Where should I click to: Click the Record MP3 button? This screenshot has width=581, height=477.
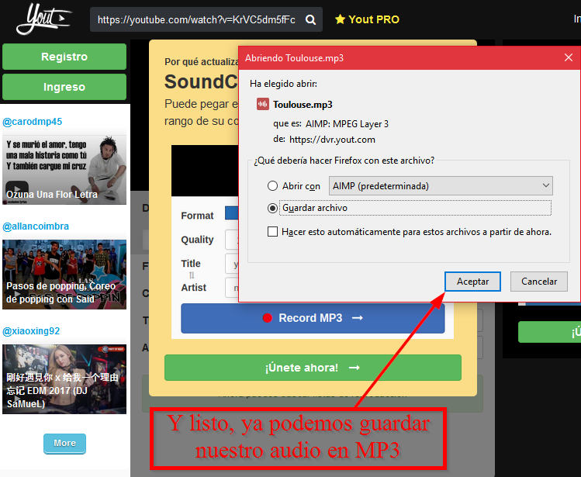[313, 318]
